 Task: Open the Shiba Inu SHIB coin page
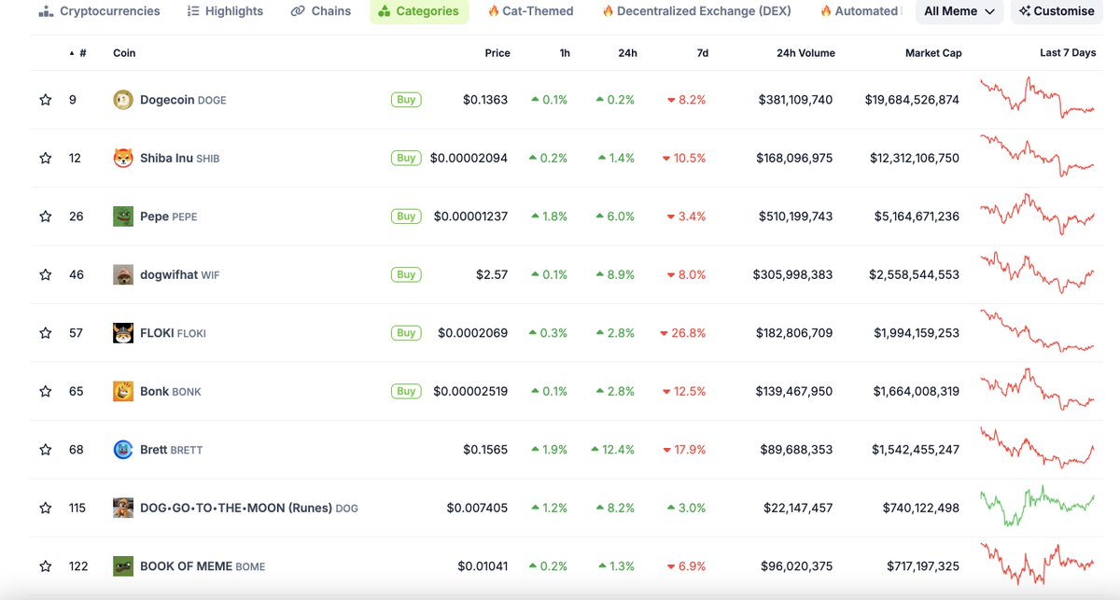tap(180, 159)
